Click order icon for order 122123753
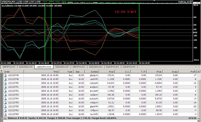 click(x=5, y=95)
